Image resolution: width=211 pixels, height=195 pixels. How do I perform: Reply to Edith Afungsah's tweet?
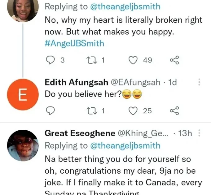50,110
